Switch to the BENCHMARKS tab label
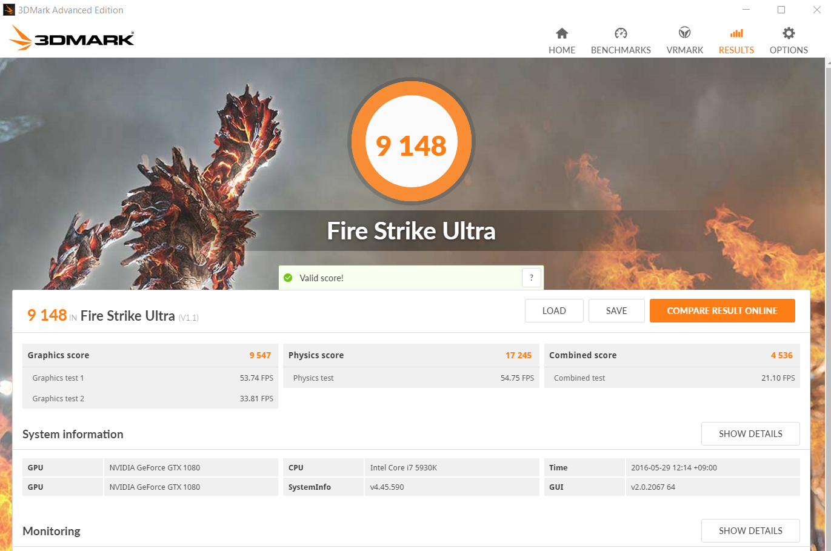This screenshot has height=551, width=831. coord(621,50)
